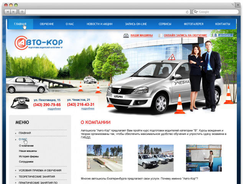The image size is (243, 184).
Task: Open the О компании submenu item
Action: pyautogui.click(x=26, y=146)
